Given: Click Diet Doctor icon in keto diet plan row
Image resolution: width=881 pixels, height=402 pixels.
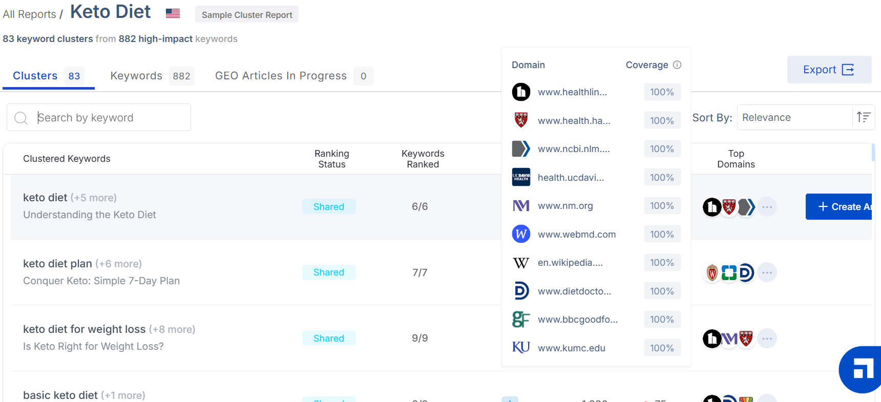Looking at the screenshot, I should click(746, 272).
